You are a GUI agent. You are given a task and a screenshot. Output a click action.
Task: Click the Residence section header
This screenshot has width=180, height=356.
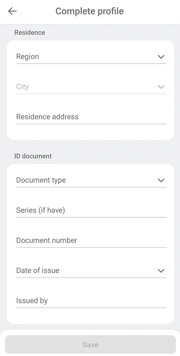coord(30,33)
